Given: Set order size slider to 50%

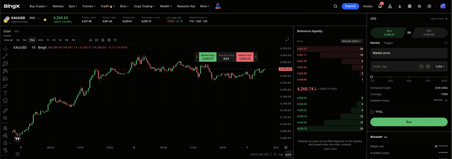Looking at the screenshot, I should 409,77.
